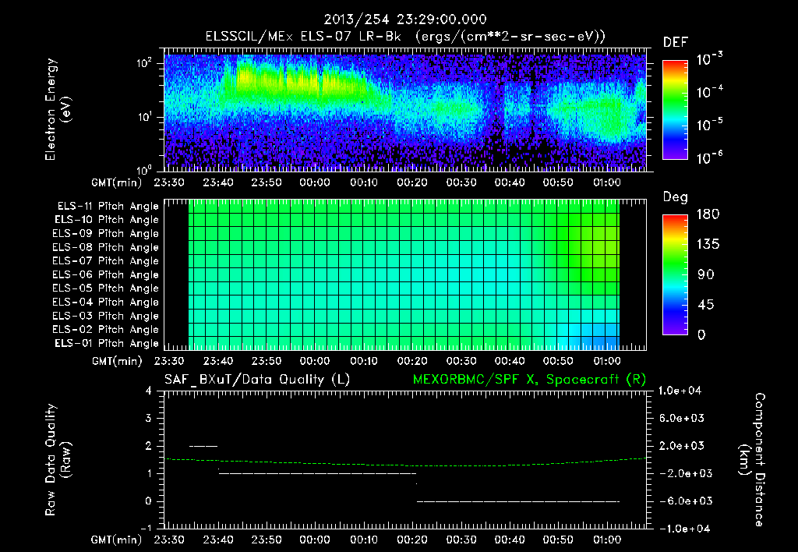Select the green MEXORBMC/SPF X, Spacecraft (R) legend

coord(529,380)
